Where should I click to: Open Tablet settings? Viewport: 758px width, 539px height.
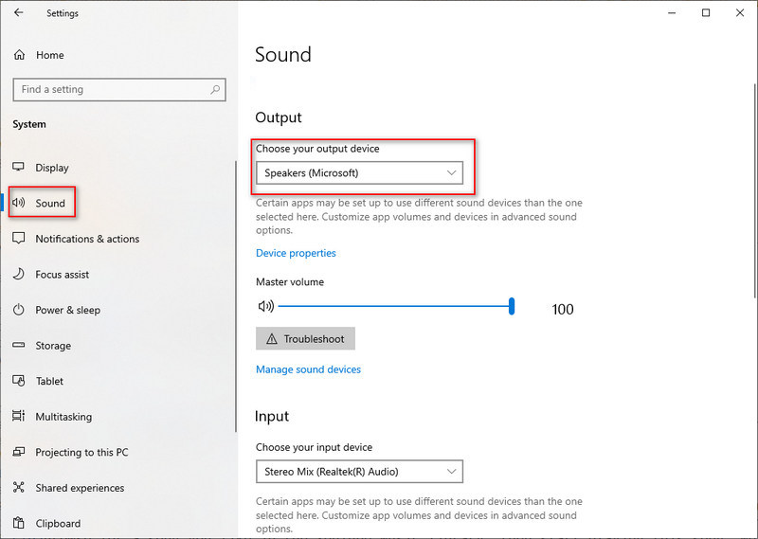49,381
